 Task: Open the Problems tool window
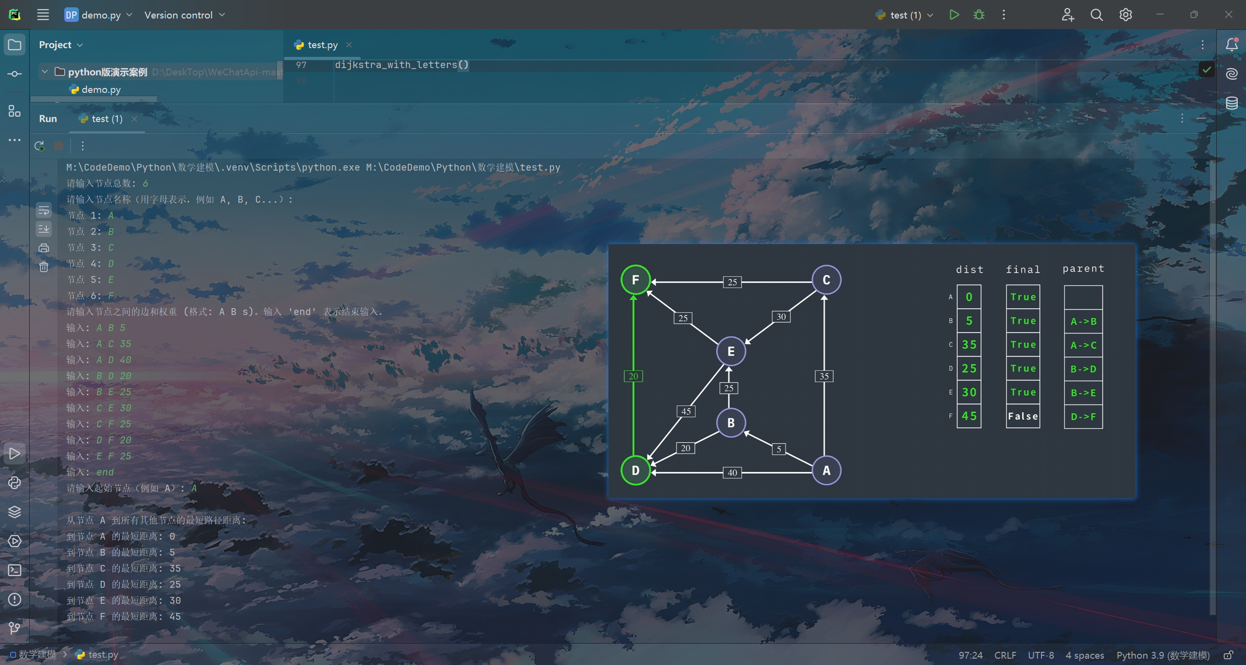tap(15, 599)
